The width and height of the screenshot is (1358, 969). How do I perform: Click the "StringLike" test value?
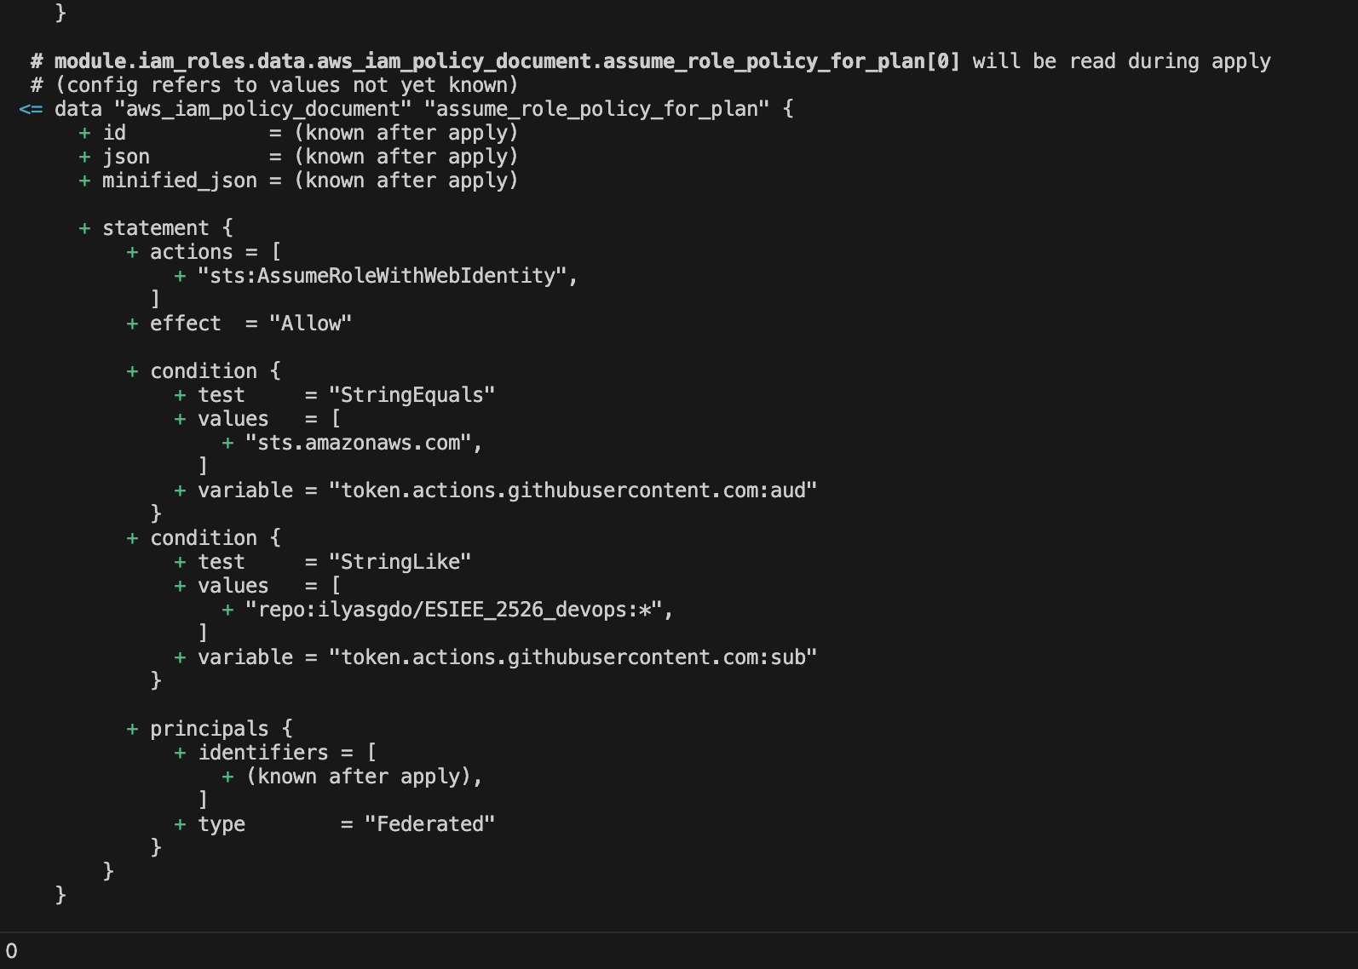[x=400, y=562]
